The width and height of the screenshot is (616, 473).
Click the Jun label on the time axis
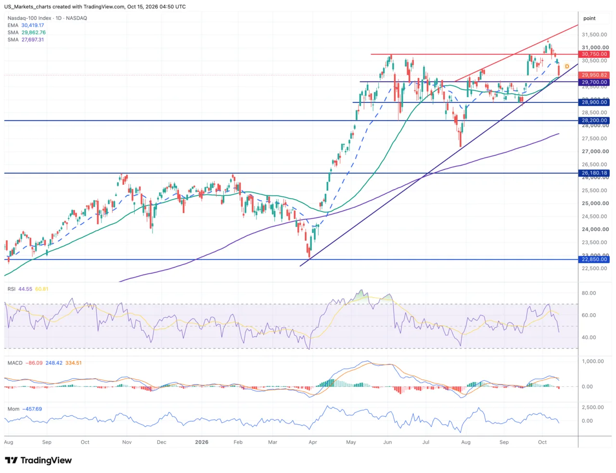point(387,442)
